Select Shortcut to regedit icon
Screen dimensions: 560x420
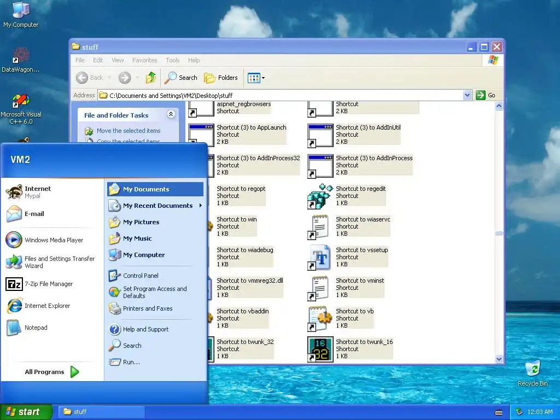[320, 196]
